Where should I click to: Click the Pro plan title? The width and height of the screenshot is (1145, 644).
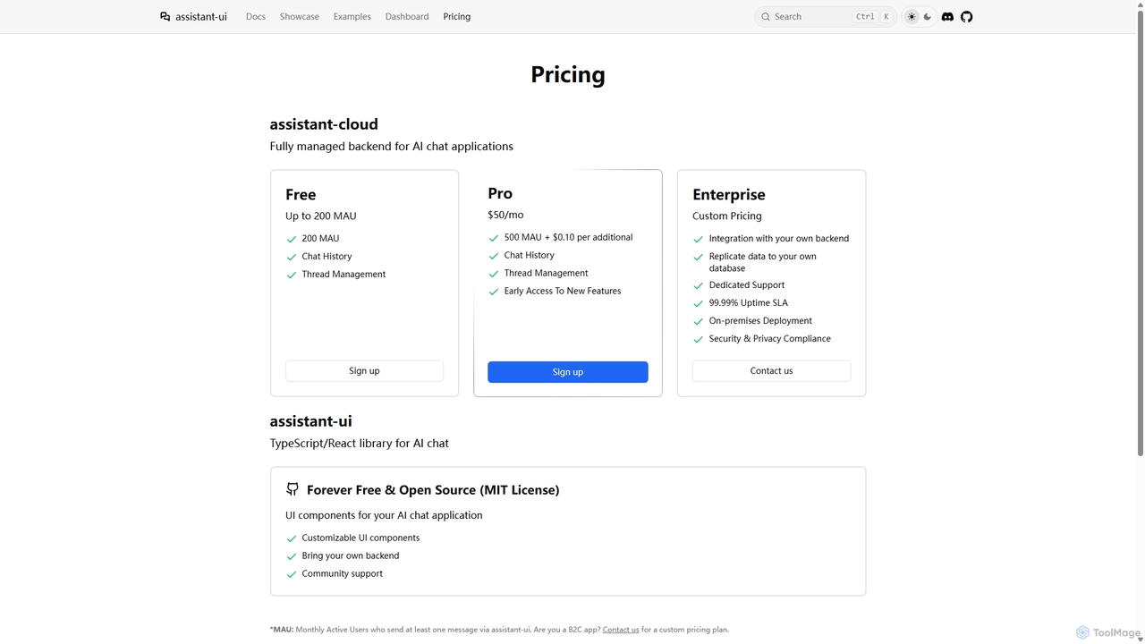tap(500, 193)
